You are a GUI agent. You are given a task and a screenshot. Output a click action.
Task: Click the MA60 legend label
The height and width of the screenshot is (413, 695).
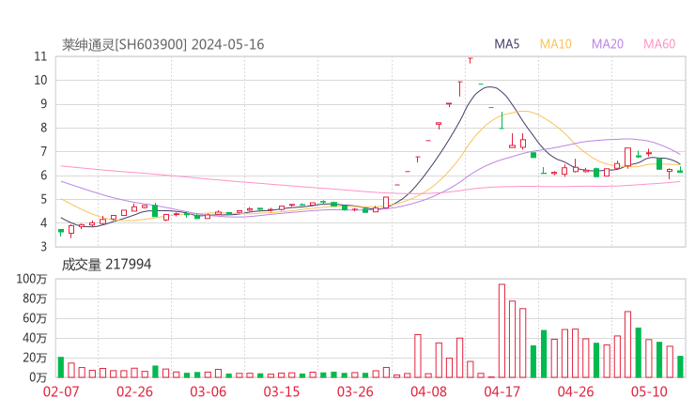click(659, 44)
